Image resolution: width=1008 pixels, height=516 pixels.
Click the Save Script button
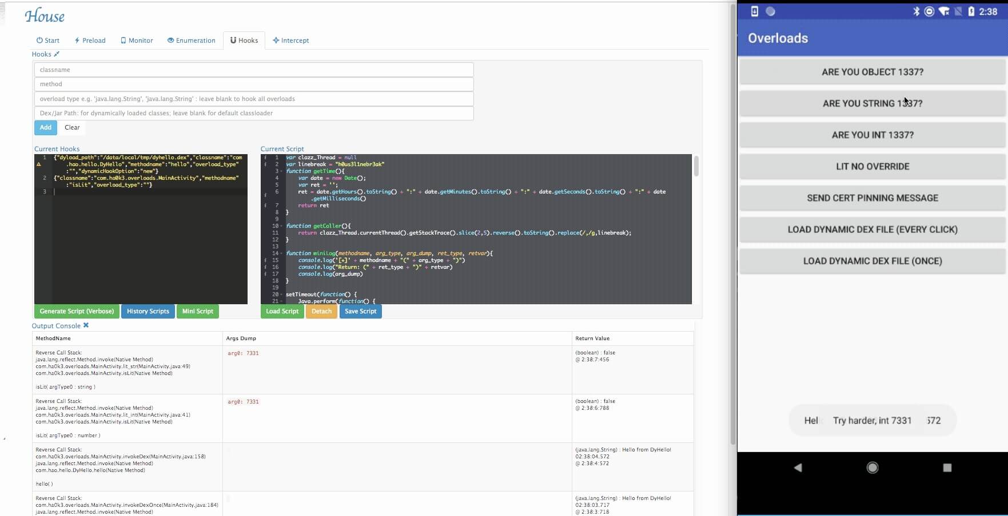point(361,311)
